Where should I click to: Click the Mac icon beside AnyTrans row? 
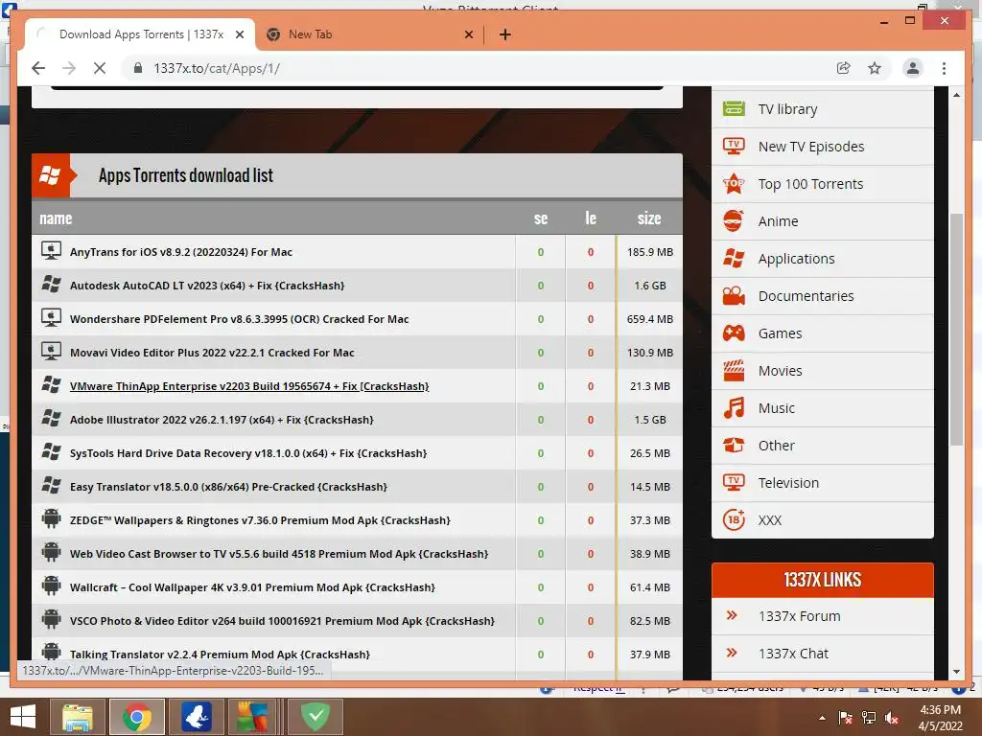point(51,251)
